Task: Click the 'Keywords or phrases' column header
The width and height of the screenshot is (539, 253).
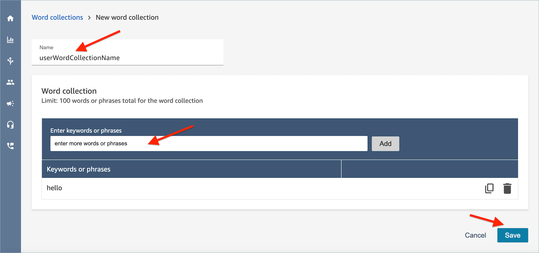Action: point(79,169)
